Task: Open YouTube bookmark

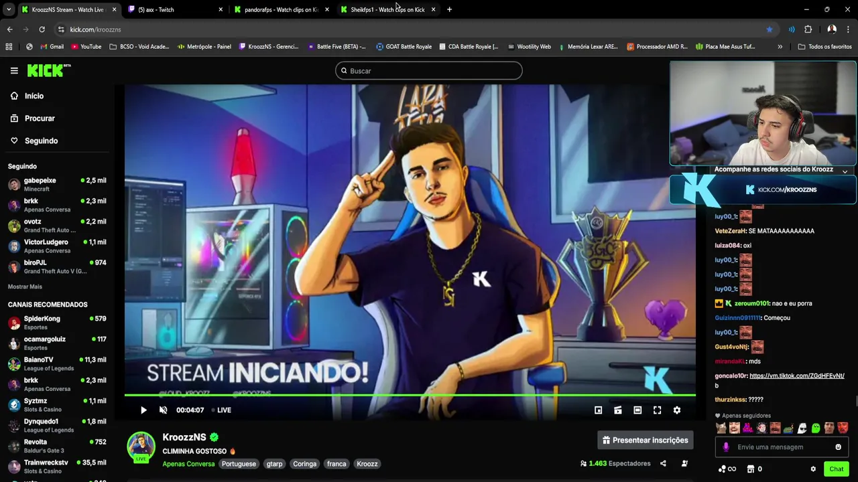Action: coord(86,47)
